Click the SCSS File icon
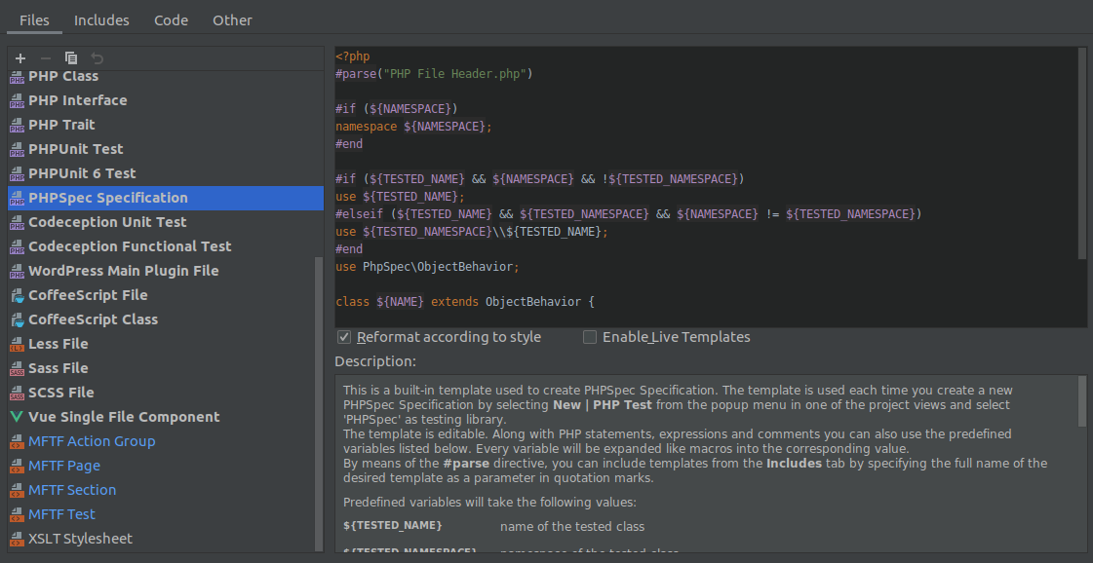This screenshot has width=1093, height=563. [17, 394]
